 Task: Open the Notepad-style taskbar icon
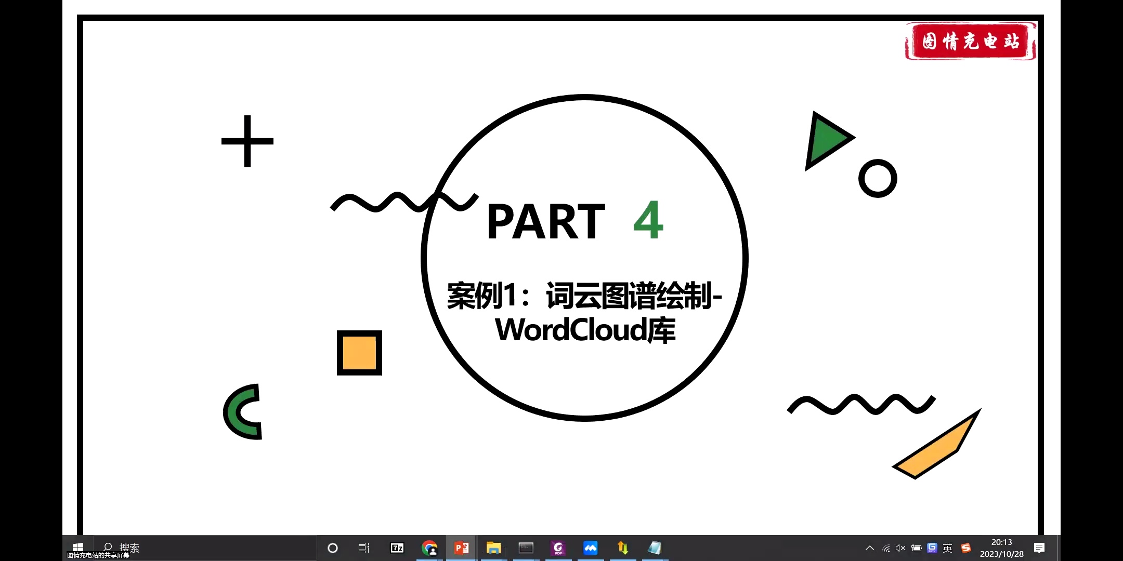(x=655, y=548)
